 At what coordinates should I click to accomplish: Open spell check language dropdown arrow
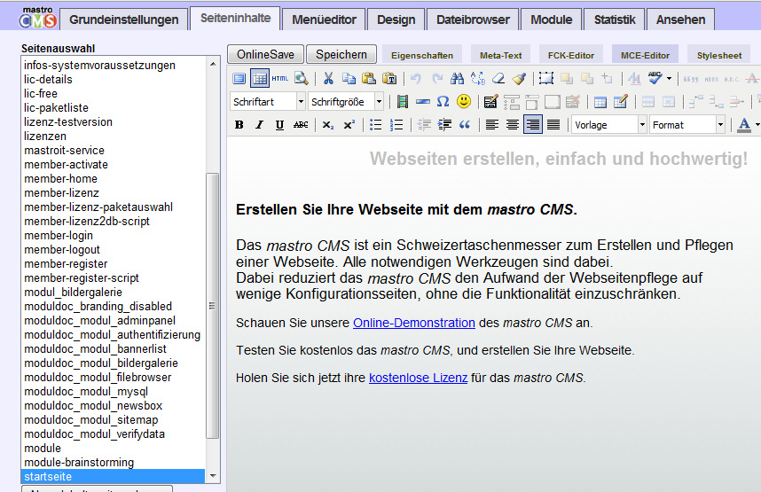coord(669,79)
